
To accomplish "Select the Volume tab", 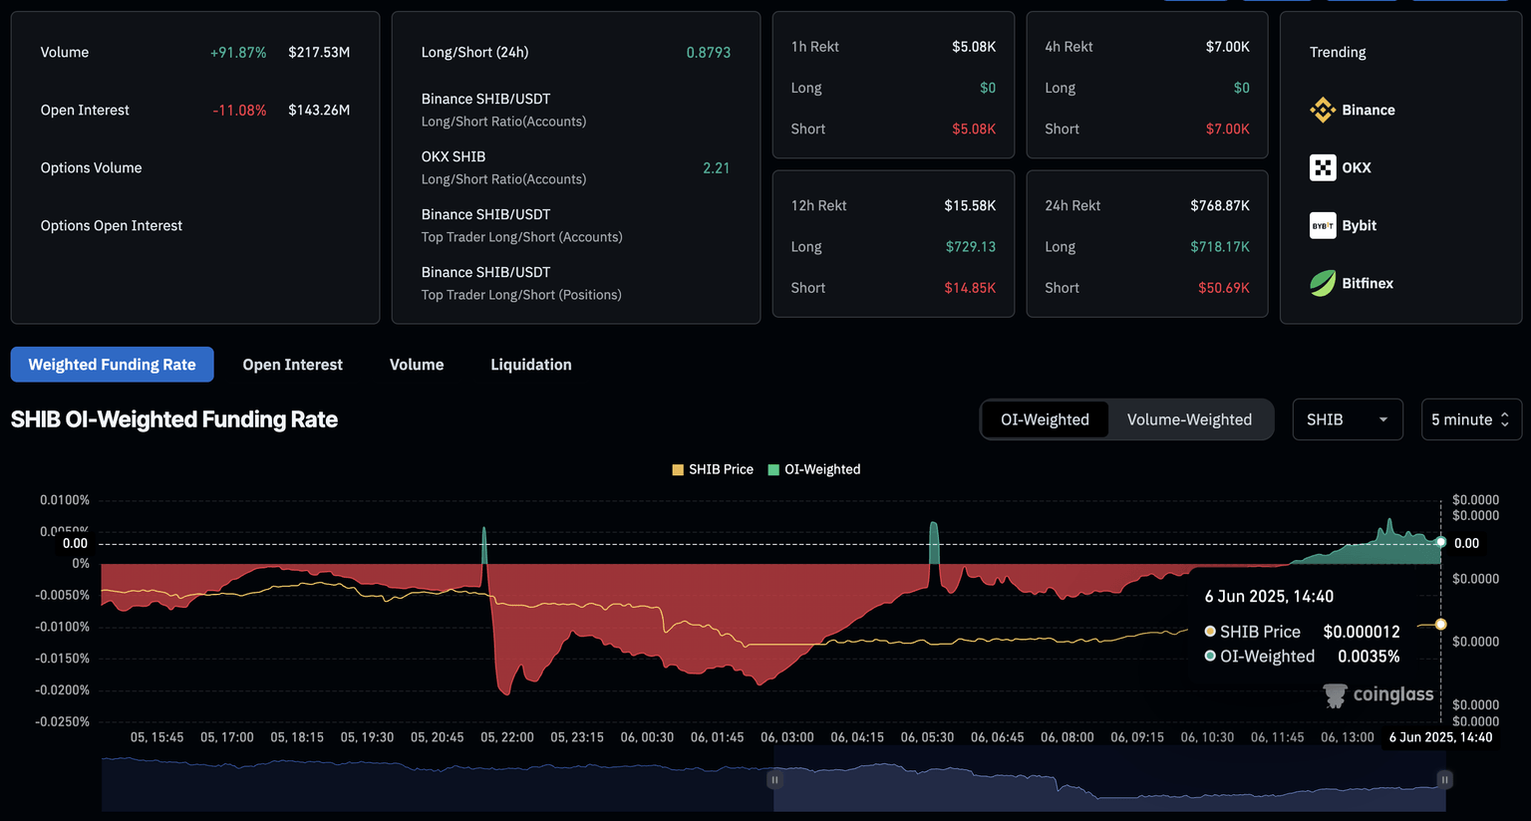I will point(417,365).
